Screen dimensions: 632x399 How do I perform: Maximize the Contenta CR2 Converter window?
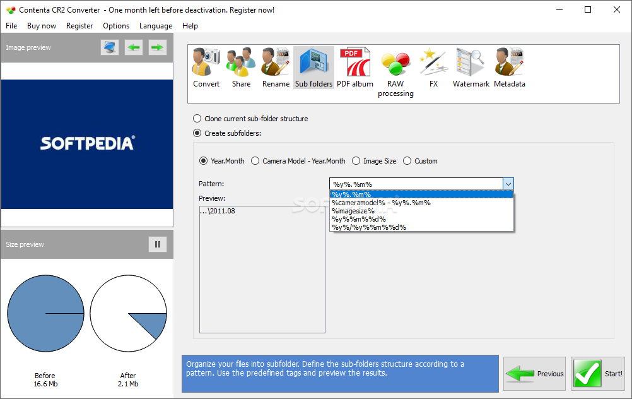tap(588, 9)
